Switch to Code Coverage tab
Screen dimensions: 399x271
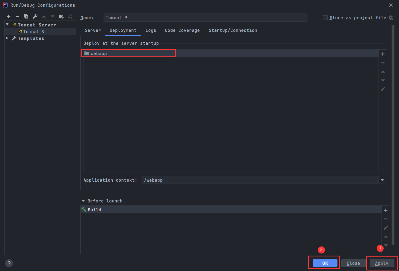coord(182,30)
